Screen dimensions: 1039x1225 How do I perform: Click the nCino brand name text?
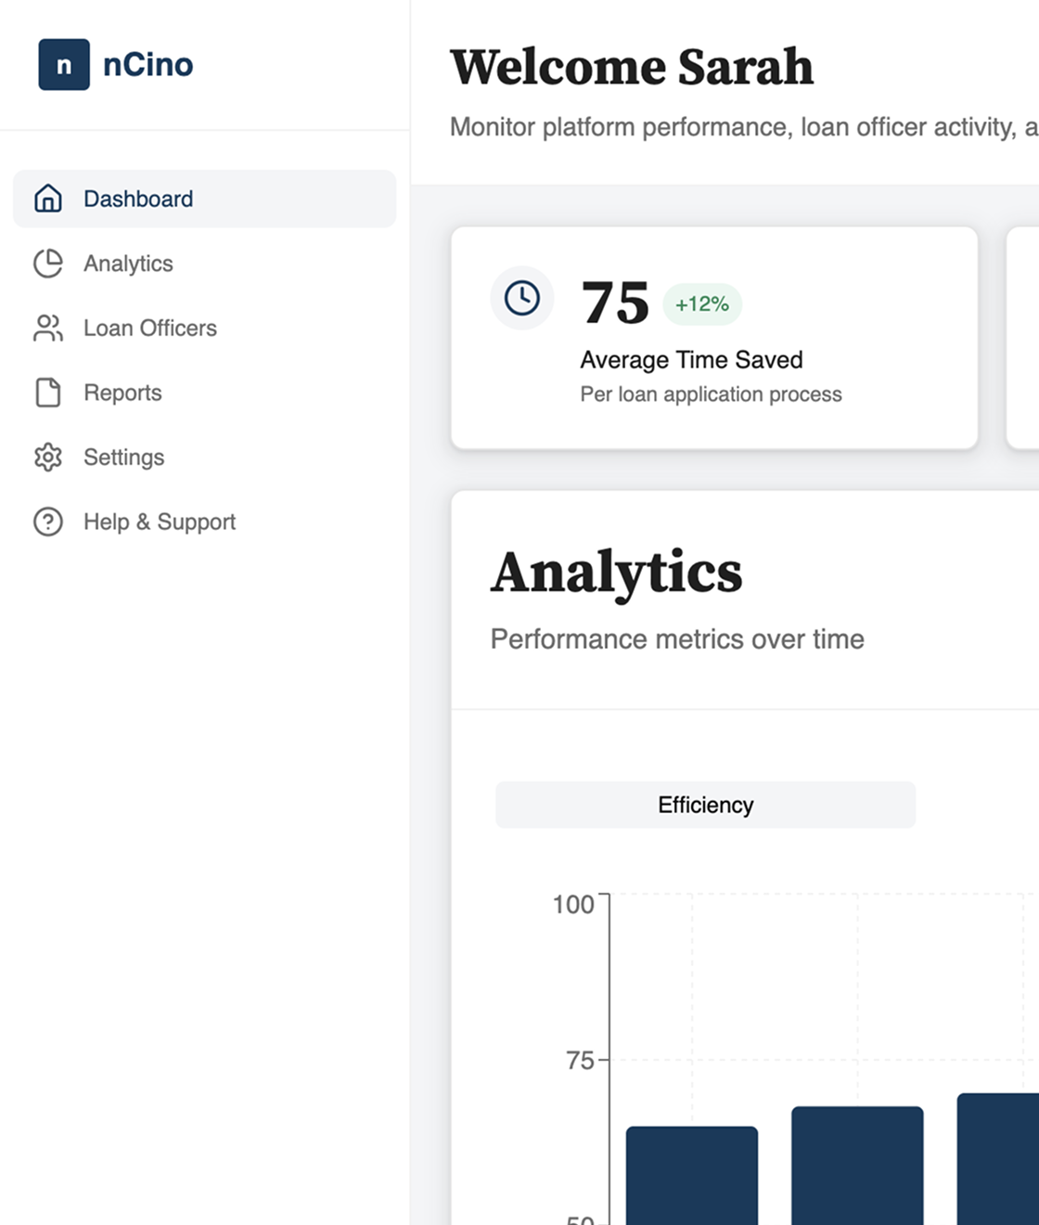148,65
